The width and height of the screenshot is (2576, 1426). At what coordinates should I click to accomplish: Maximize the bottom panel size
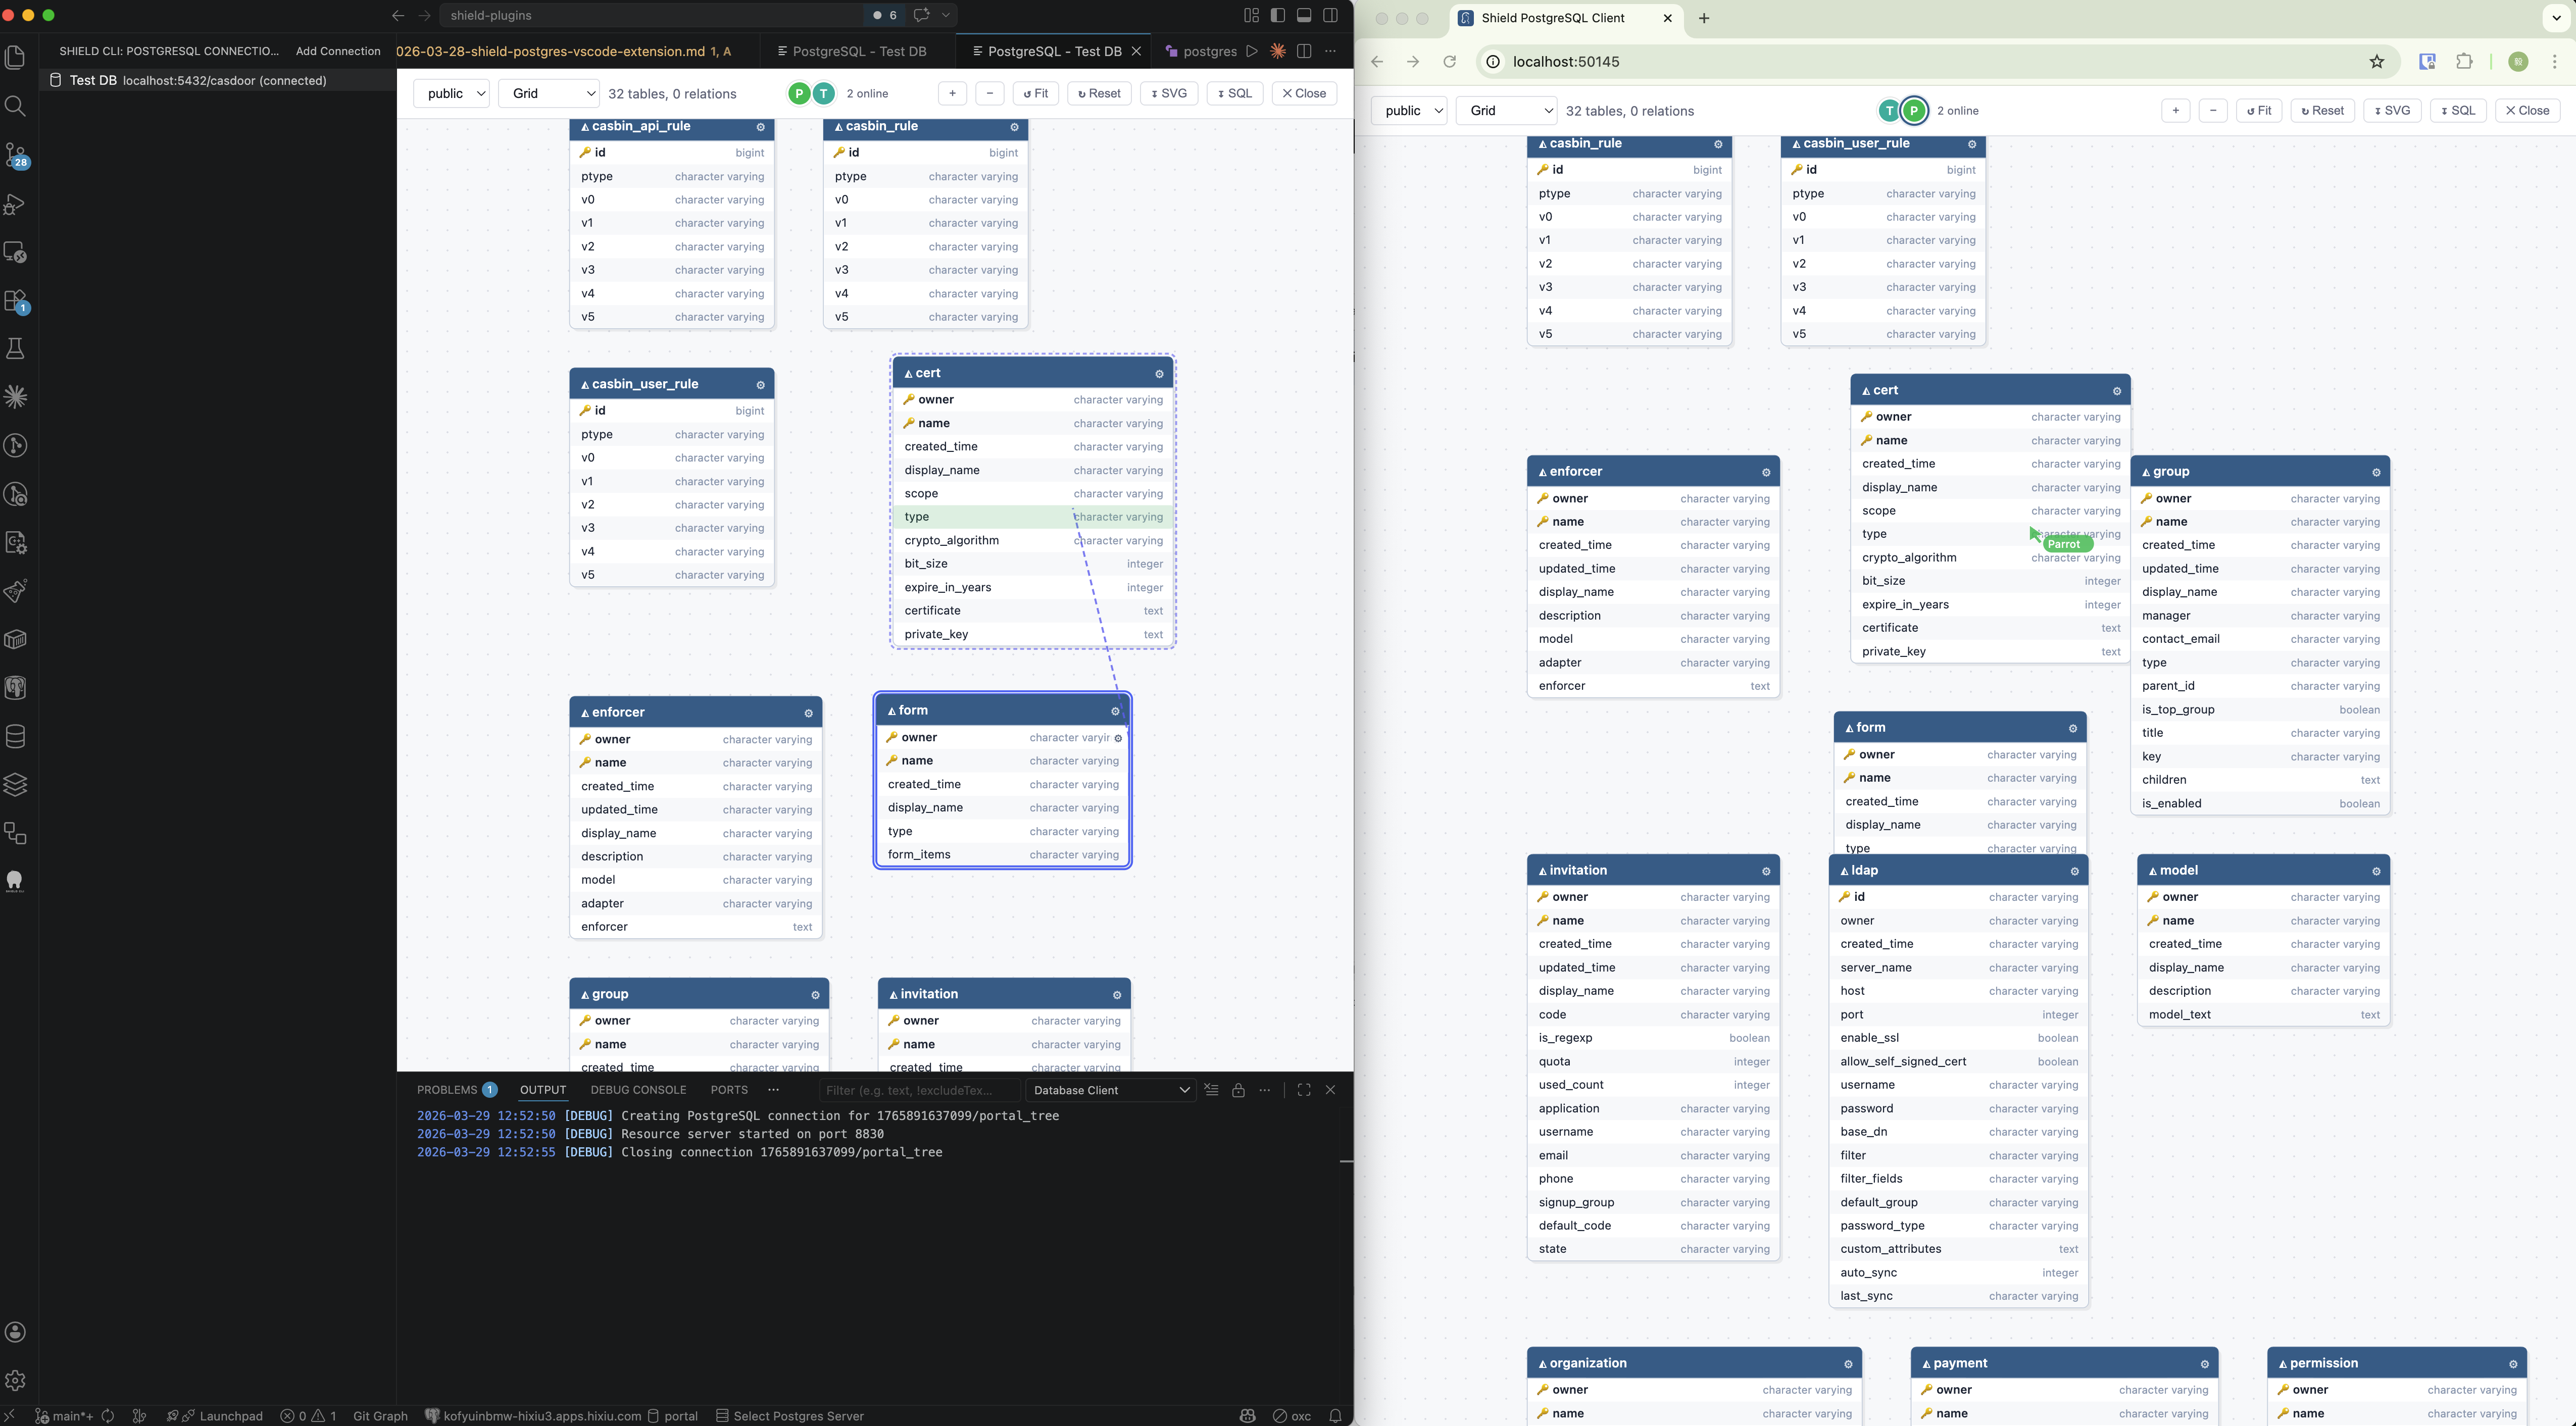point(1303,1090)
